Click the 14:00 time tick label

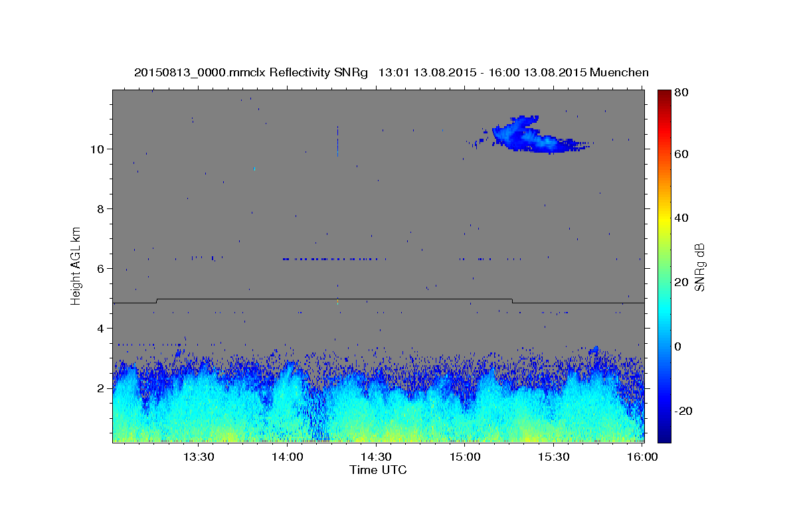coord(288,457)
